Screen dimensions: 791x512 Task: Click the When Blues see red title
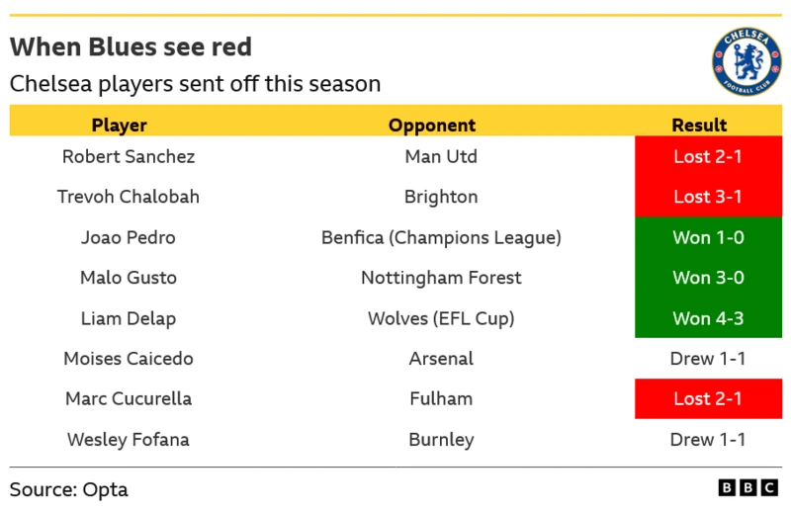click(x=131, y=46)
